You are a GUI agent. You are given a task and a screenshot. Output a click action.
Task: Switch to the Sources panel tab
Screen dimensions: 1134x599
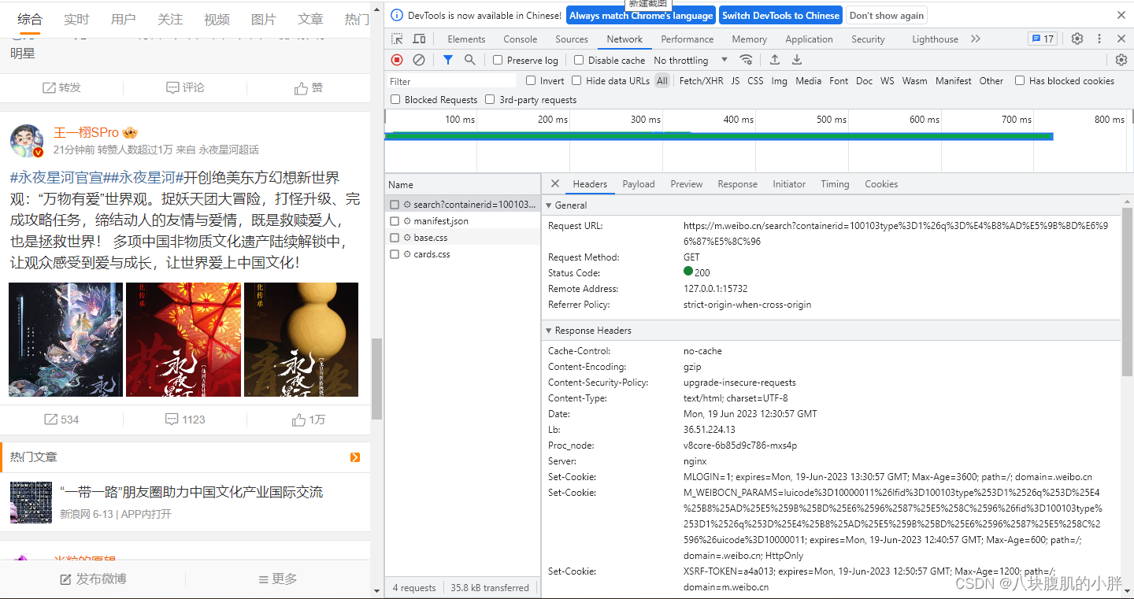click(x=572, y=39)
